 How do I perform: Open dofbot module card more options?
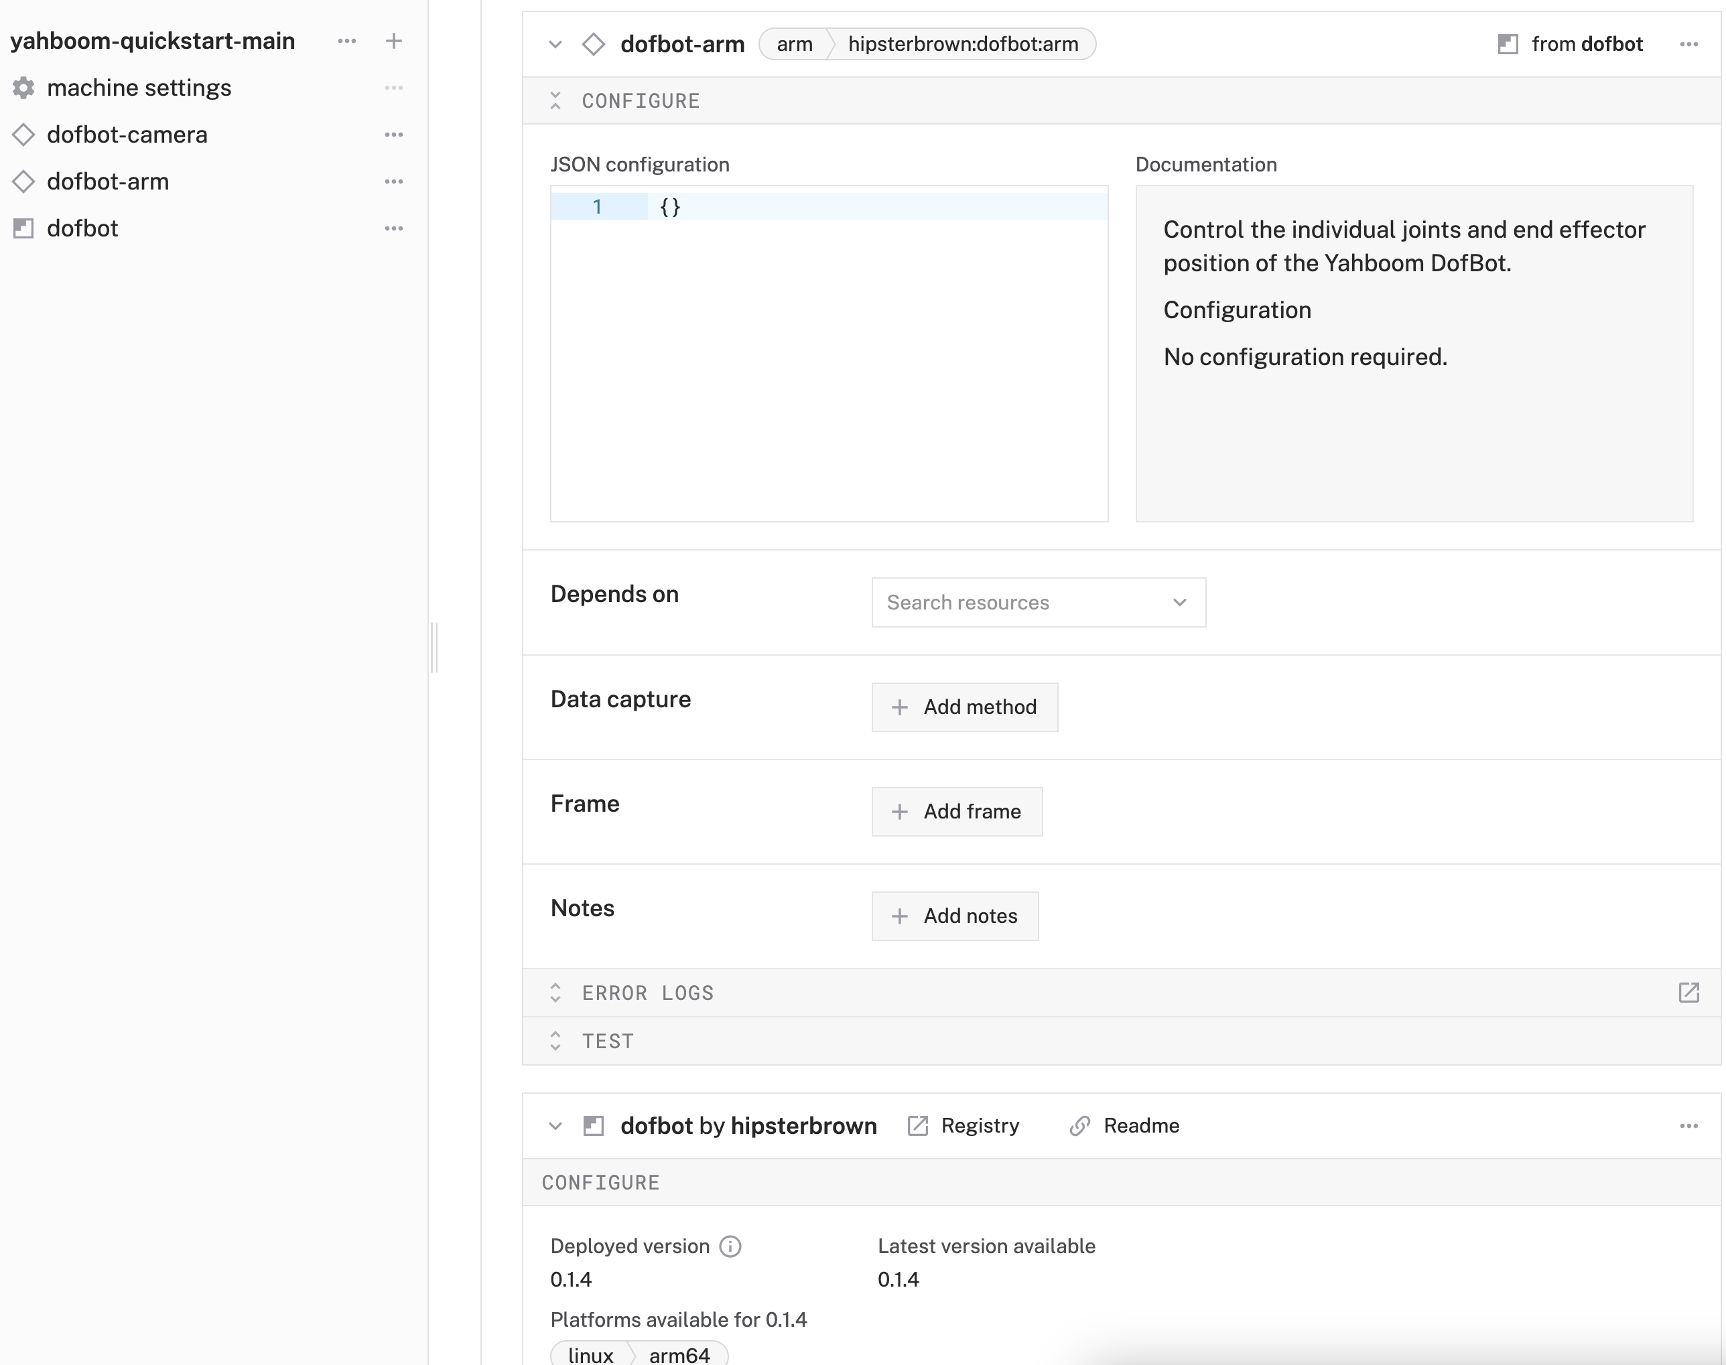1688,1126
